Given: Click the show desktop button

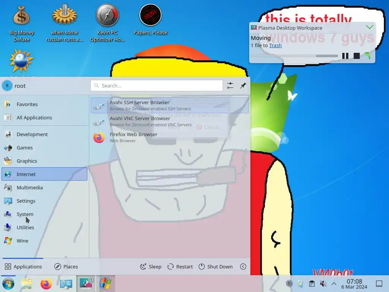Looking at the screenshot, I should click(379, 284).
